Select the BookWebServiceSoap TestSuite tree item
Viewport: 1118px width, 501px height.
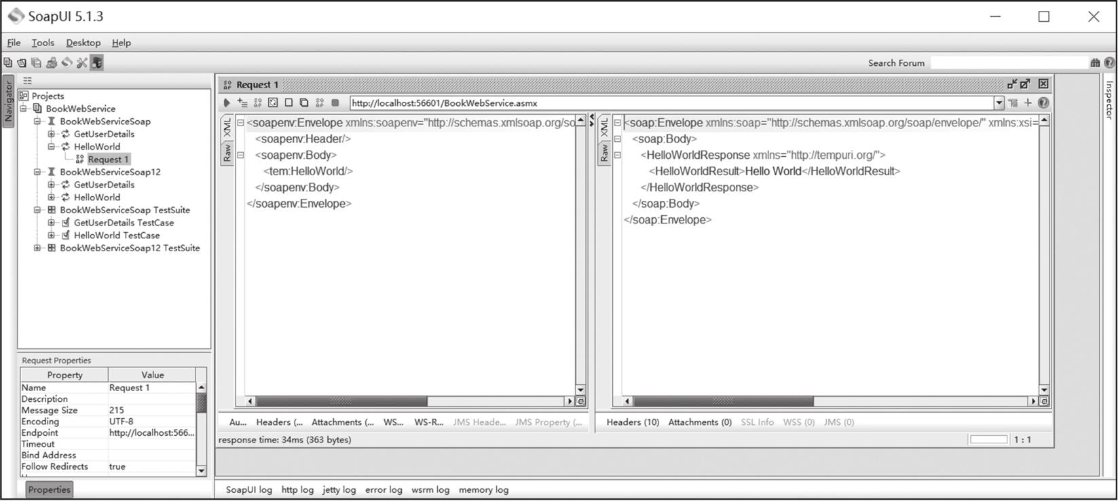pyautogui.click(x=125, y=210)
